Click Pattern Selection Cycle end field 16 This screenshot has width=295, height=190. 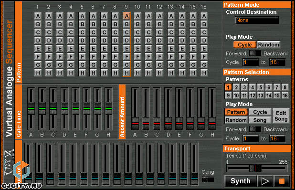coord(277,138)
